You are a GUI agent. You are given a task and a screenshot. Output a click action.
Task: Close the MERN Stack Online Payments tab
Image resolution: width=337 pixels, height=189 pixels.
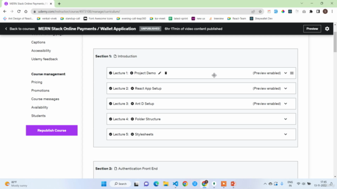click(51, 4)
